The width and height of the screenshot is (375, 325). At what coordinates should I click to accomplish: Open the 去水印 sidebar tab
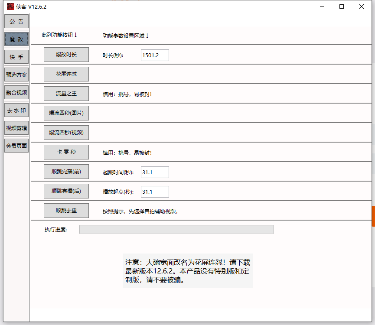[16, 110]
